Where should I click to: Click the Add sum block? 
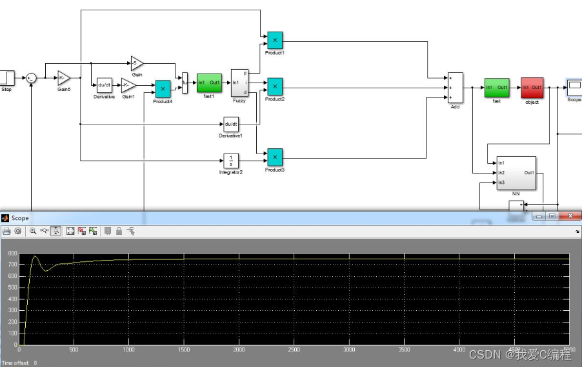(455, 88)
